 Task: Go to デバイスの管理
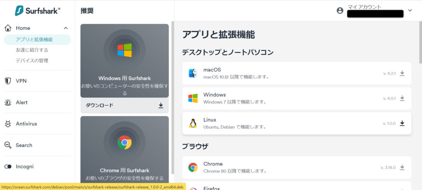click(x=32, y=60)
